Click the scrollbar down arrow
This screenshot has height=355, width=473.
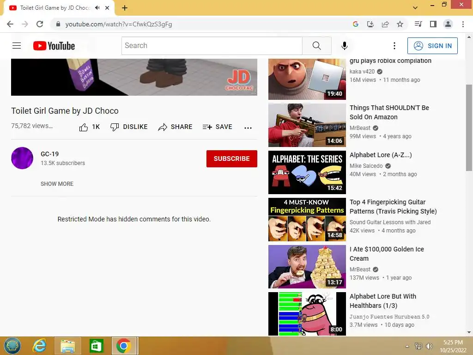469,333
